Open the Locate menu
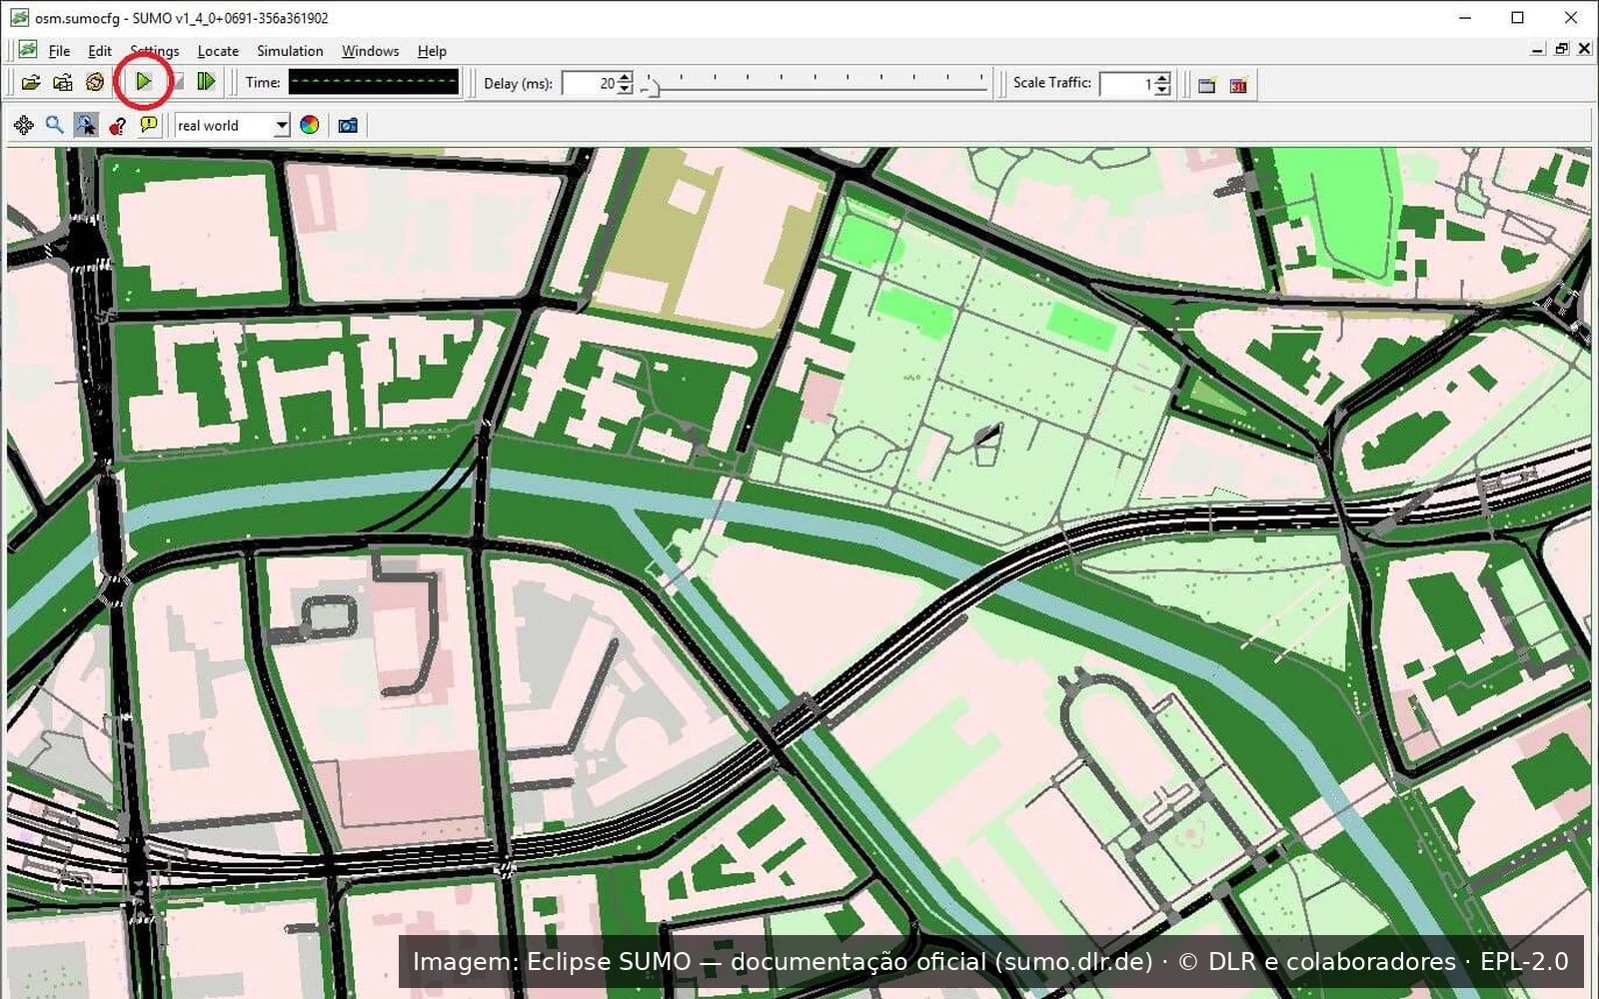This screenshot has width=1599, height=999. pos(218,51)
